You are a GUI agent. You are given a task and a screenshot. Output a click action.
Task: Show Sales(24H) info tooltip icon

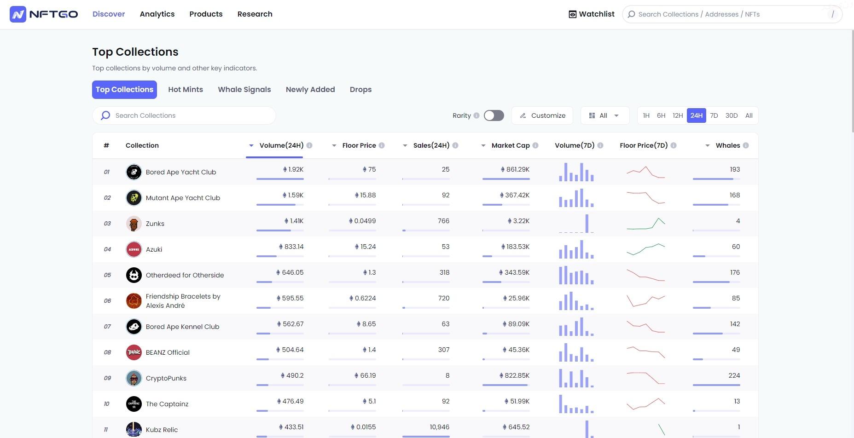point(455,145)
